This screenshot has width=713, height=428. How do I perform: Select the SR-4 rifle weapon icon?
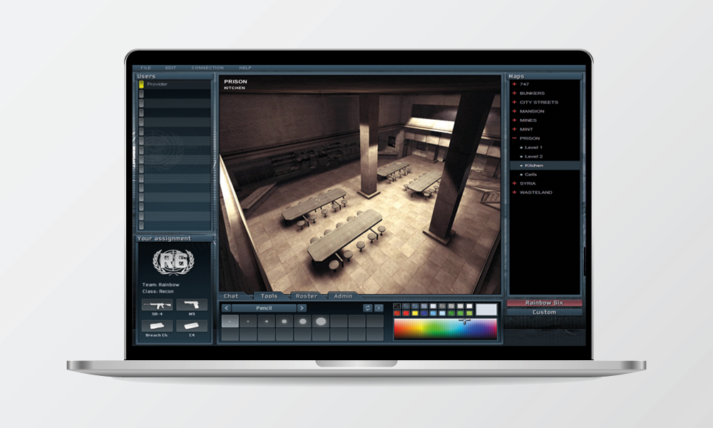pyautogui.click(x=157, y=305)
